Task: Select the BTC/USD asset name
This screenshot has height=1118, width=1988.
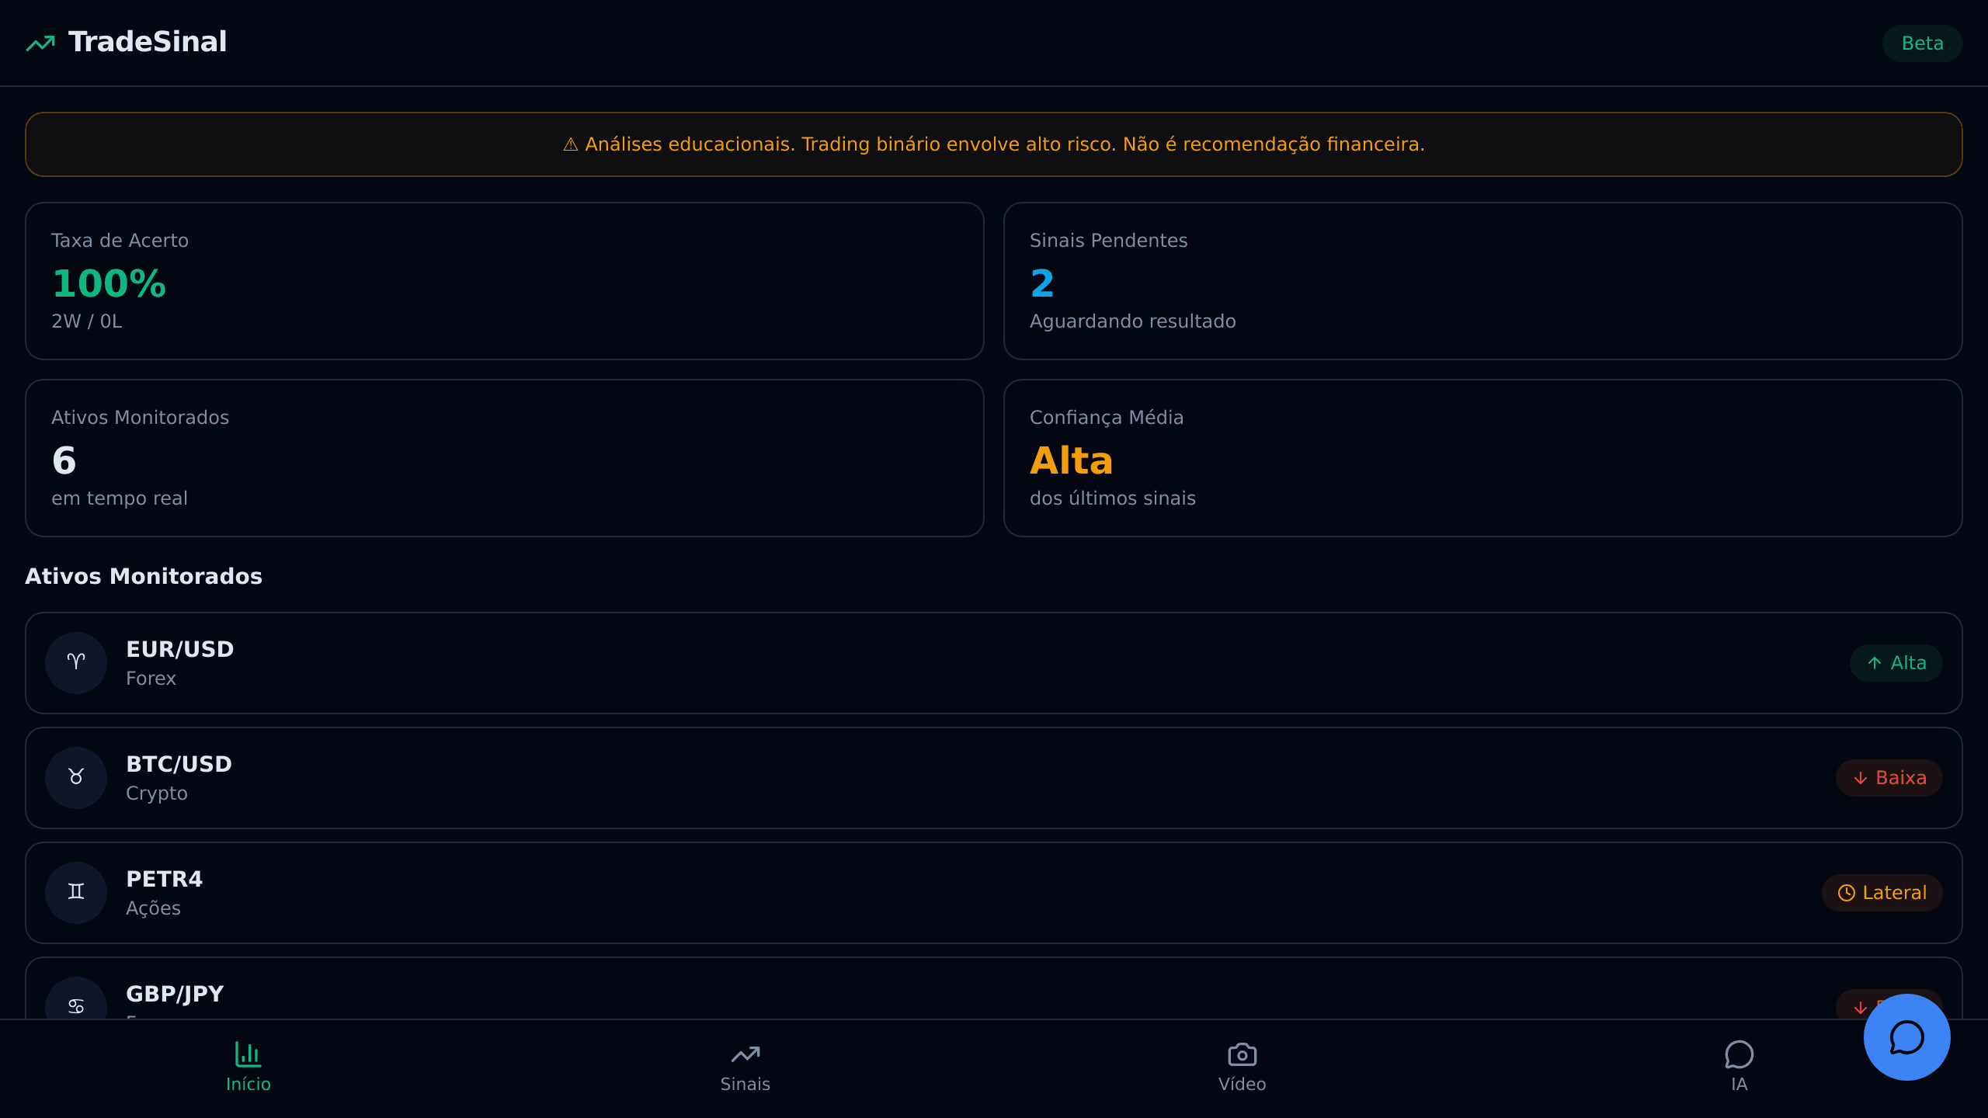Action: 179,764
